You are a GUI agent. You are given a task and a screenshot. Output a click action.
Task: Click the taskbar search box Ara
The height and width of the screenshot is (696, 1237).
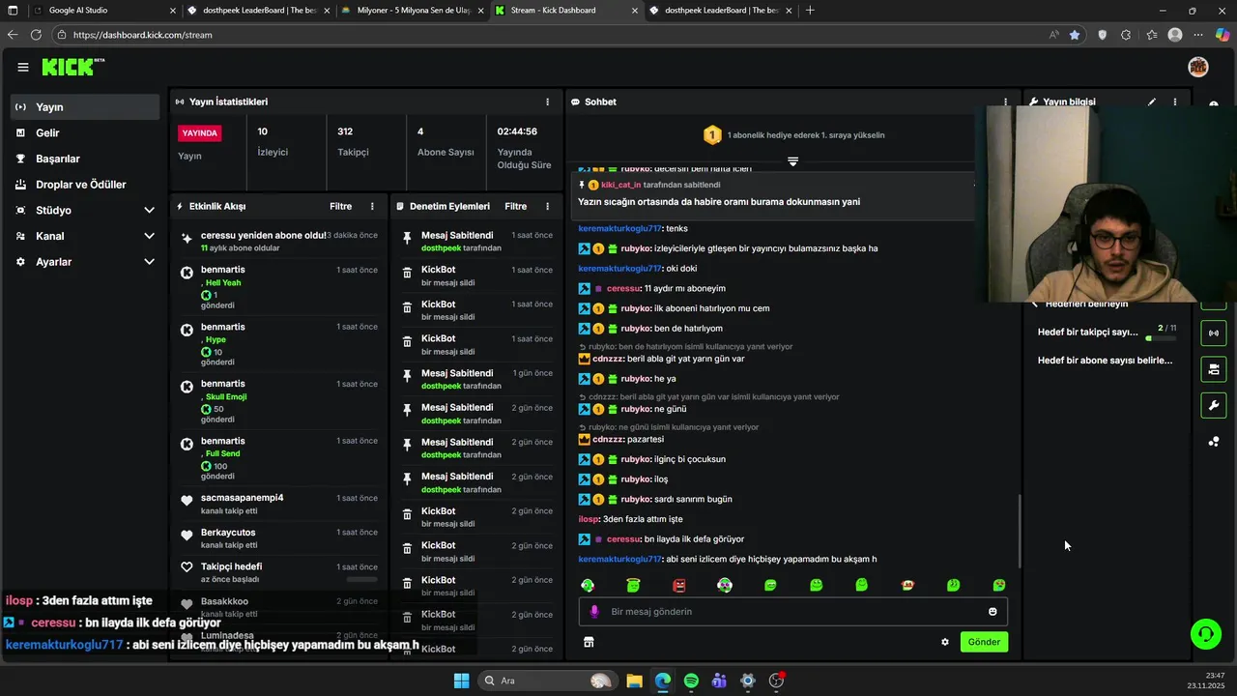[549, 681]
